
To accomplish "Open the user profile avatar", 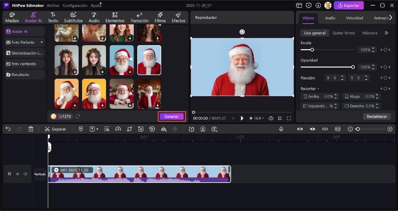I will (328, 5).
